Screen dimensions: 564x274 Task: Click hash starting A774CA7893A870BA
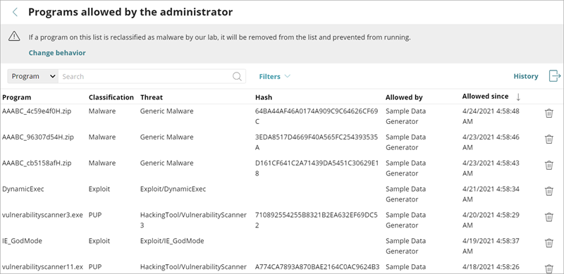point(317,267)
